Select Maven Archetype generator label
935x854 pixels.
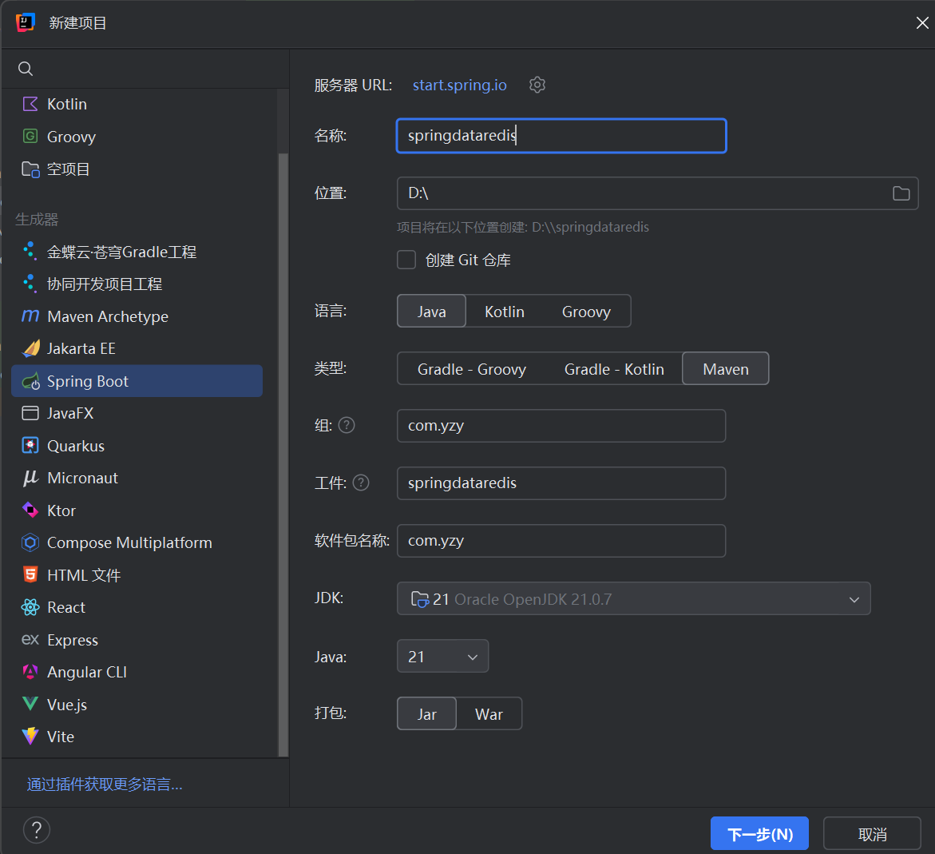point(108,316)
